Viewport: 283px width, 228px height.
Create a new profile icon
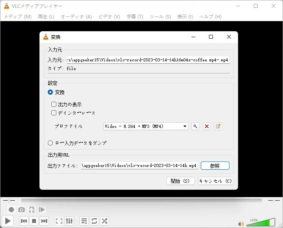[218, 126]
